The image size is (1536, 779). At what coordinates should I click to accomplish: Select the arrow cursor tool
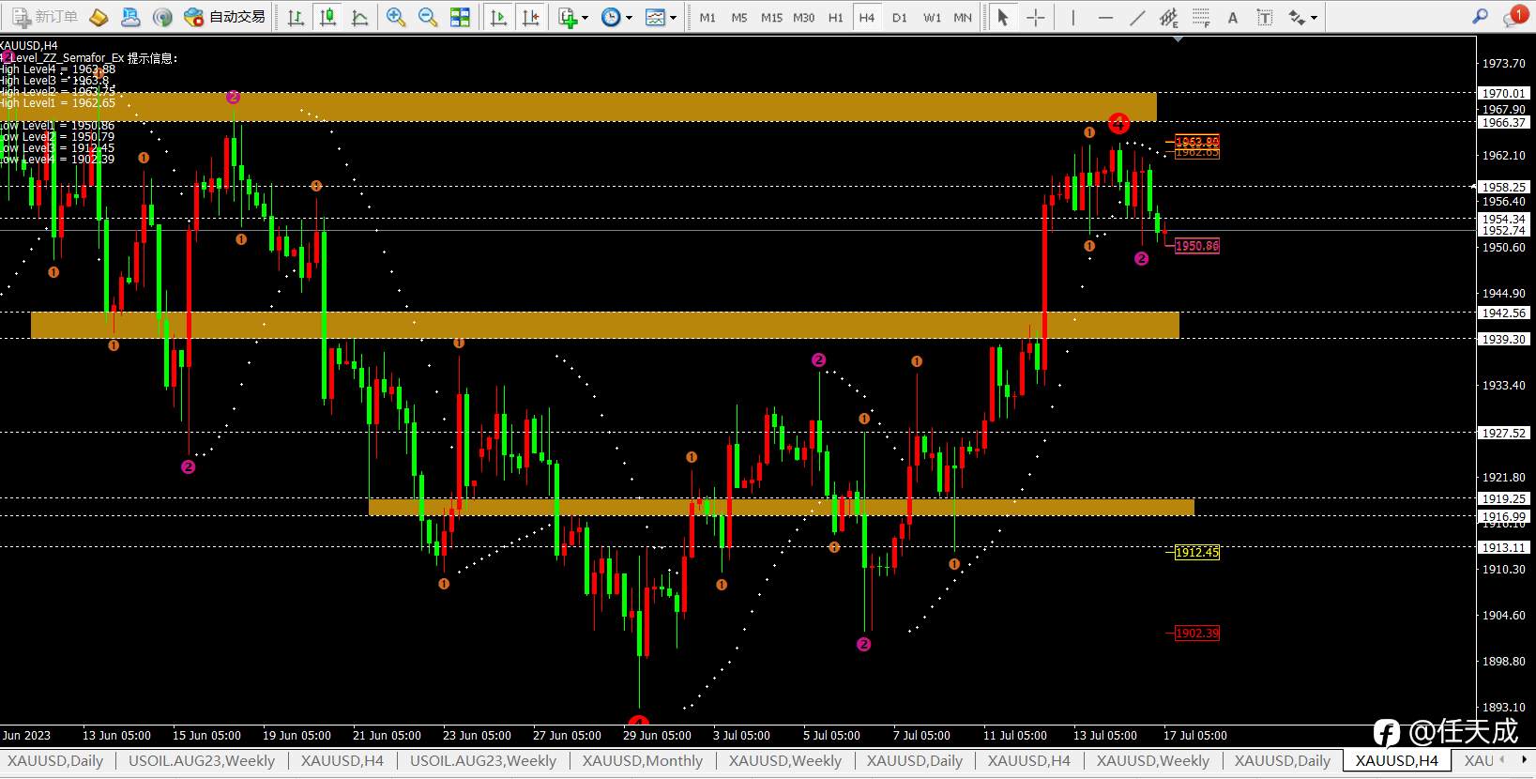click(x=1002, y=17)
